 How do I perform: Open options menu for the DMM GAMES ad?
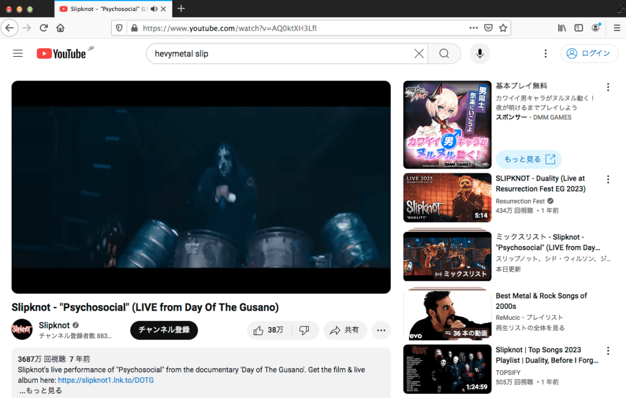click(608, 87)
